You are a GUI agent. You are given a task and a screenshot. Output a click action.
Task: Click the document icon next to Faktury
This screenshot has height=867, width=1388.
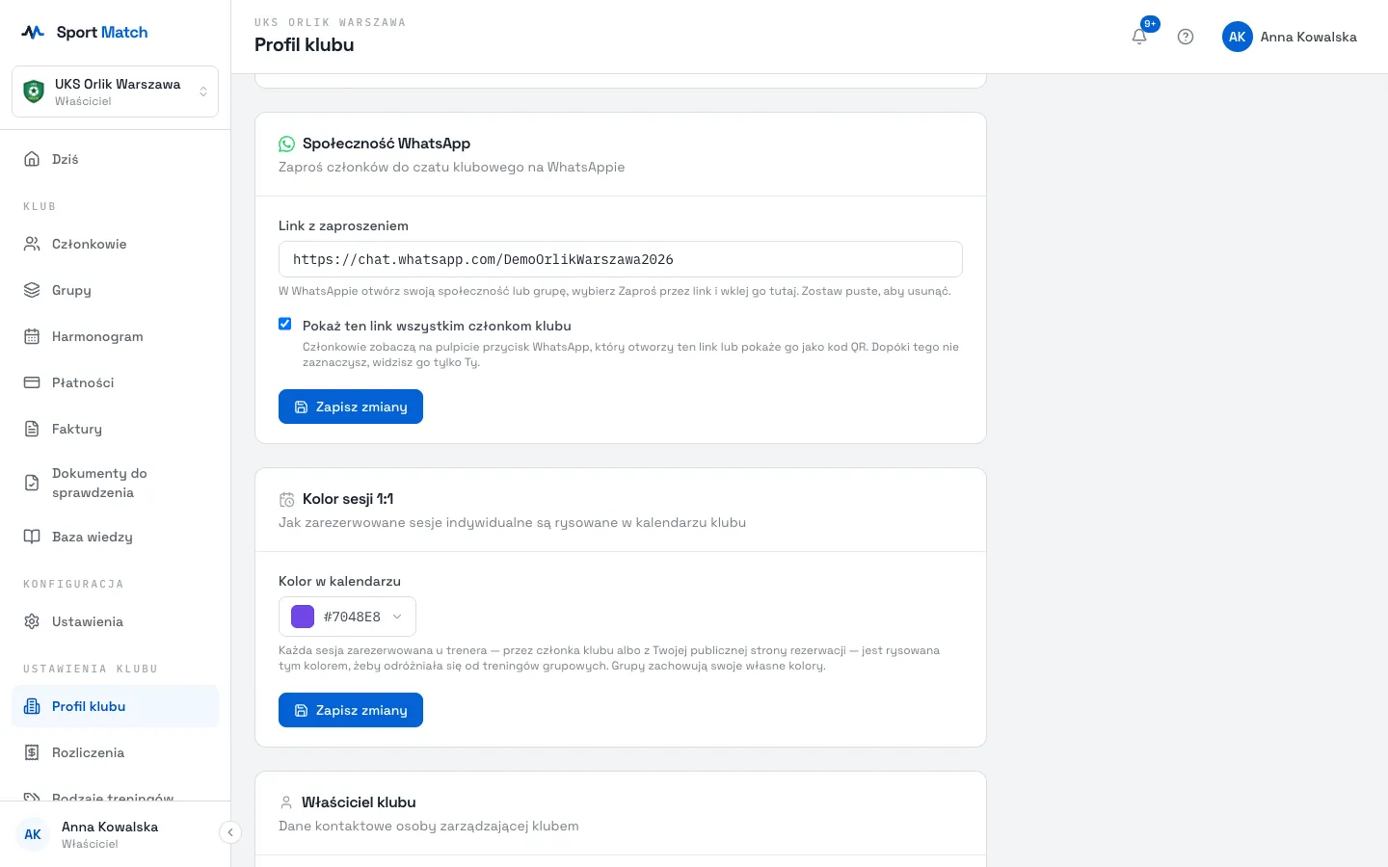pyautogui.click(x=32, y=429)
